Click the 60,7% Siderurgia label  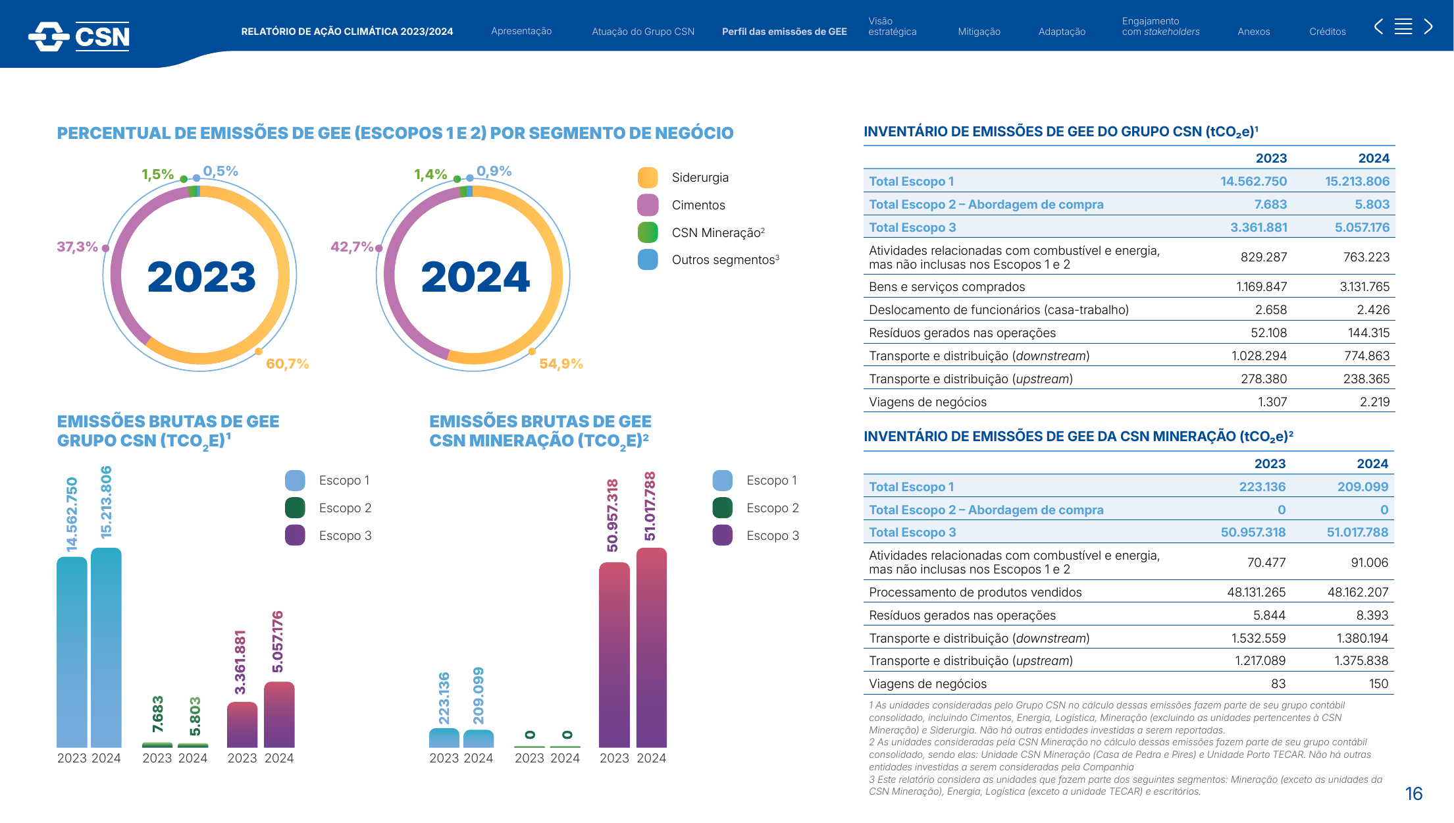[x=287, y=364]
